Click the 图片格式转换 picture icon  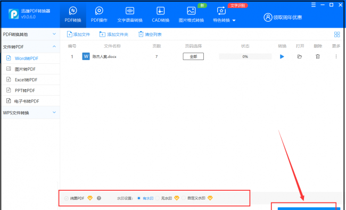pos(191,11)
